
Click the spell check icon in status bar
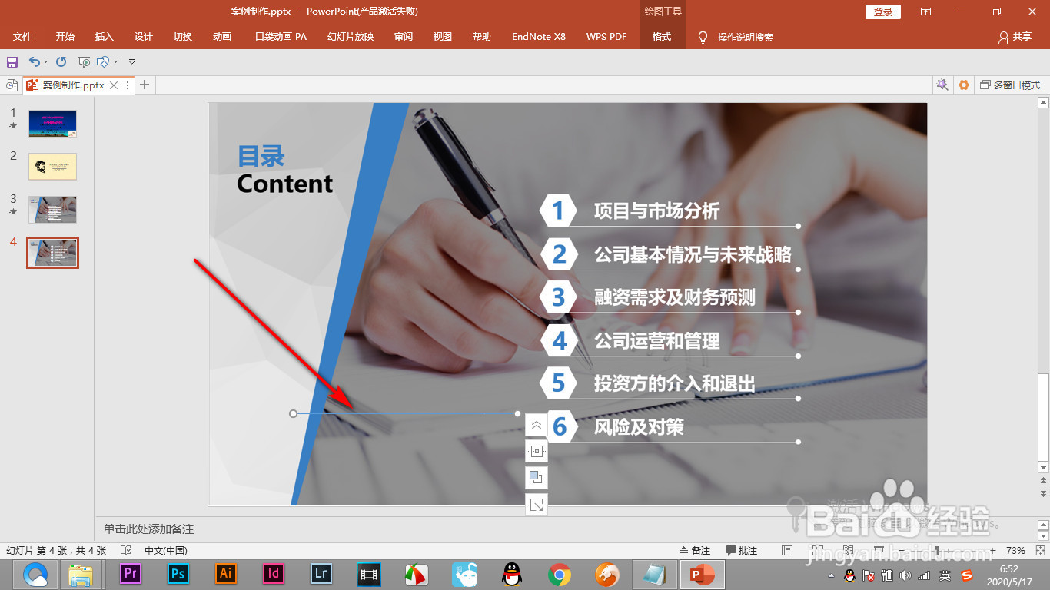pos(126,551)
